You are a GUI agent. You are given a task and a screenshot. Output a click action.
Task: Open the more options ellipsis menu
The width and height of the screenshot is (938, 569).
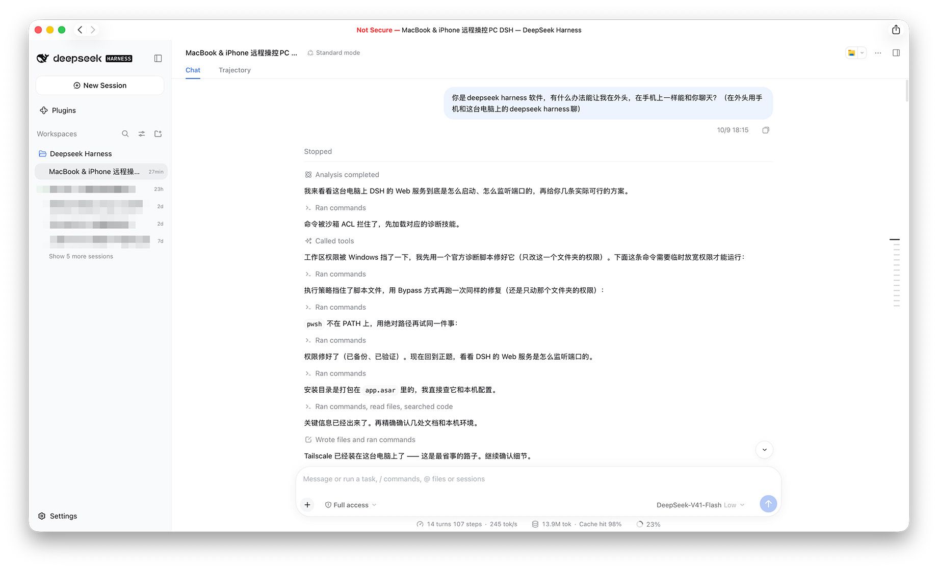tap(878, 53)
